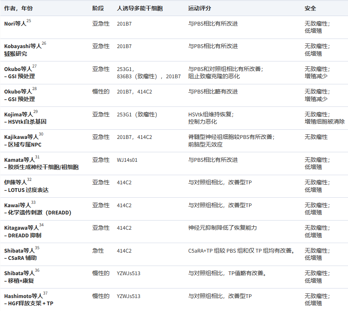Click the 阶段 column header
This screenshot has width=348, height=311.
[x=98, y=8]
